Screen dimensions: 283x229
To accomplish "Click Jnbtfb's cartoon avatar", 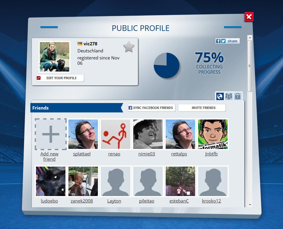I will pos(213,134).
